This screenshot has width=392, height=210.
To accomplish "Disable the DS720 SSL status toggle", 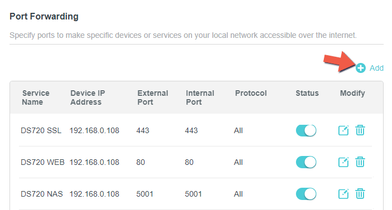I will pos(306,130).
